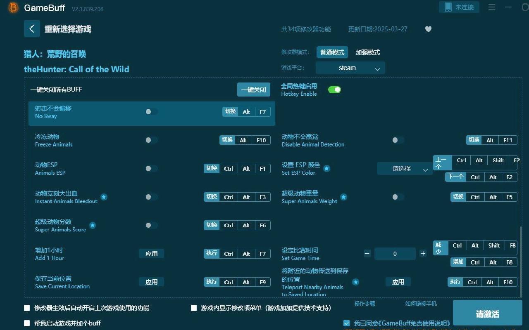Turn off the global Hotkey Enable switch

point(334,90)
